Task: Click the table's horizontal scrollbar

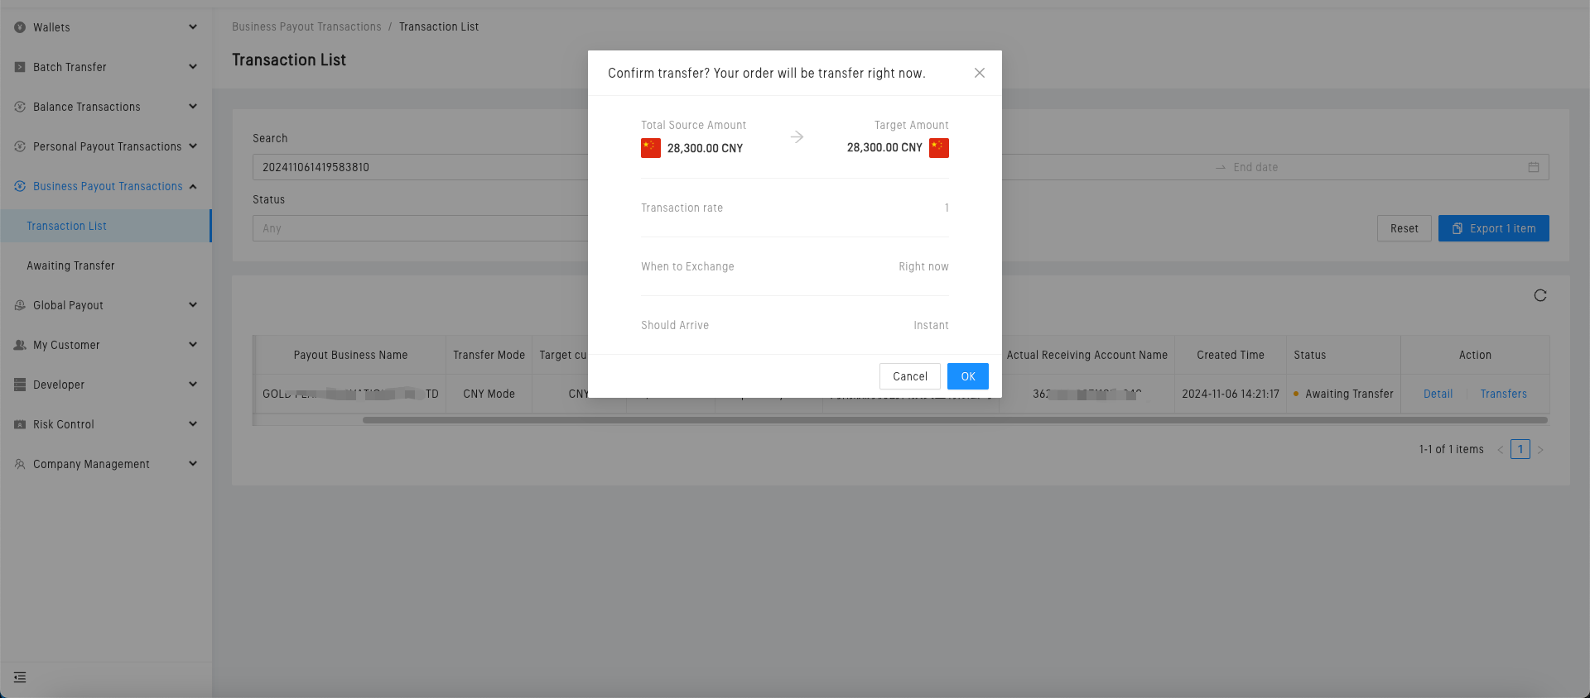Action: coord(955,420)
